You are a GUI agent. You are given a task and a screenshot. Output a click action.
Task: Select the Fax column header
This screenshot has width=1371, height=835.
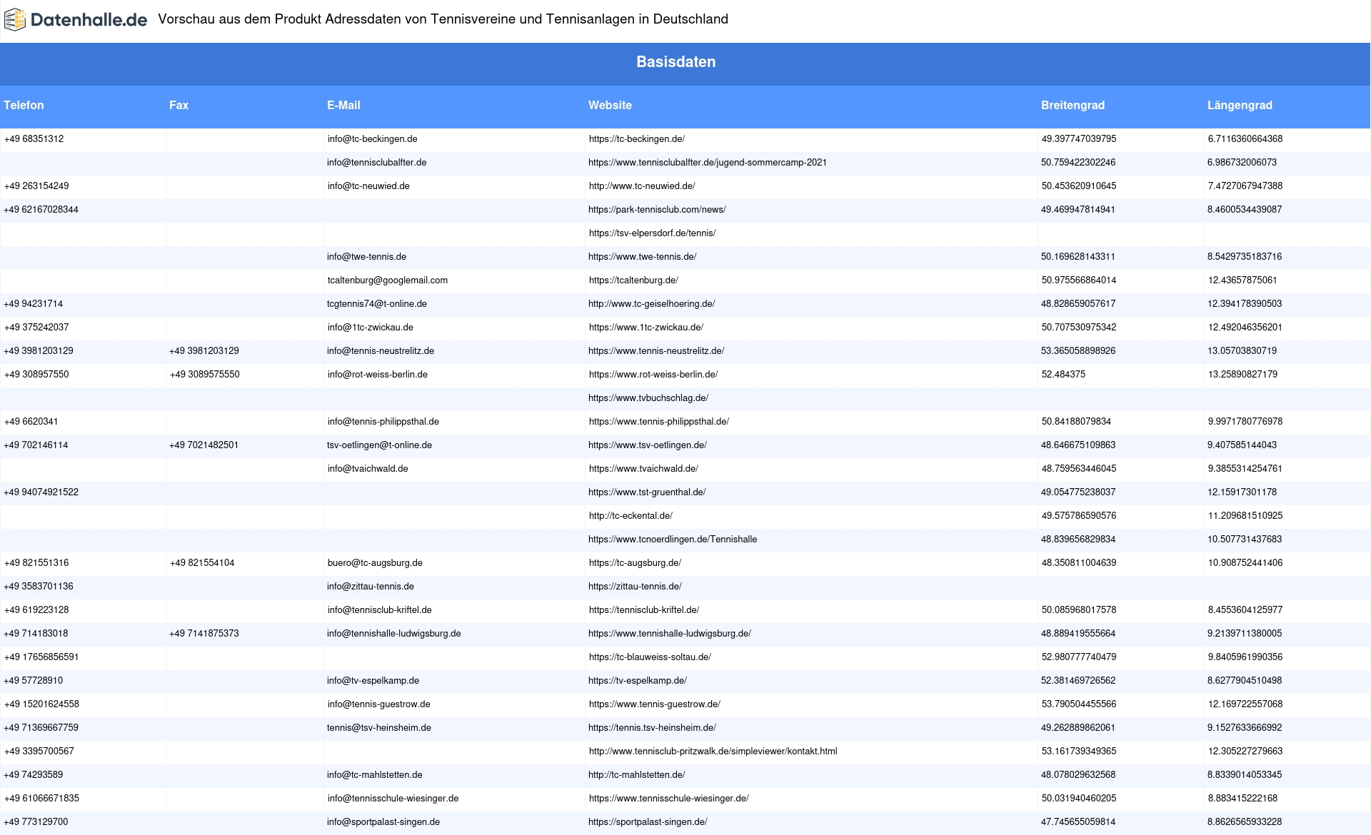coord(179,105)
